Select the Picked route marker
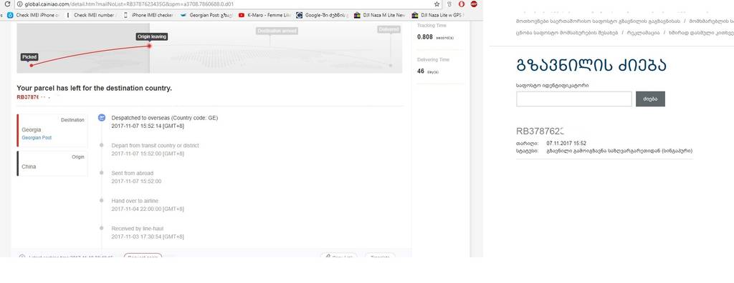Image resolution: width=734 pixels, height=283 pixels. click(29, 57)
